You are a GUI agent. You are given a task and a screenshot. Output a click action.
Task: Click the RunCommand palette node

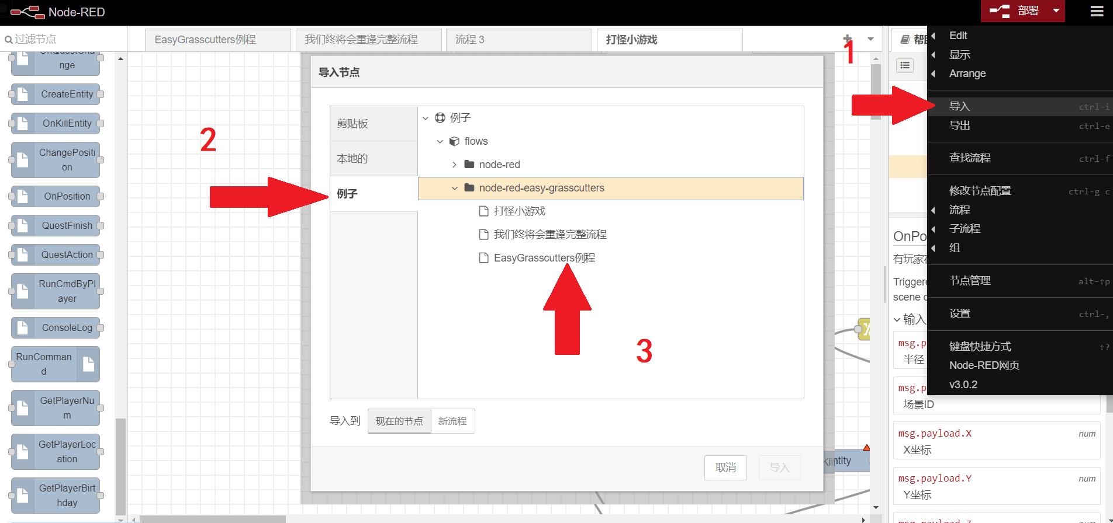[56, 364]
